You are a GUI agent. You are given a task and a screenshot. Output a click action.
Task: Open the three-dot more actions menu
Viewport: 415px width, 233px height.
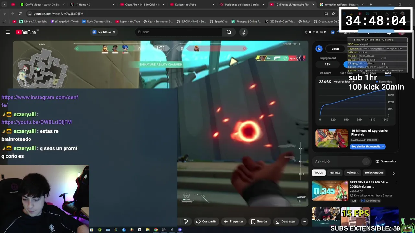pyautogui.click(x=304, y=221)
